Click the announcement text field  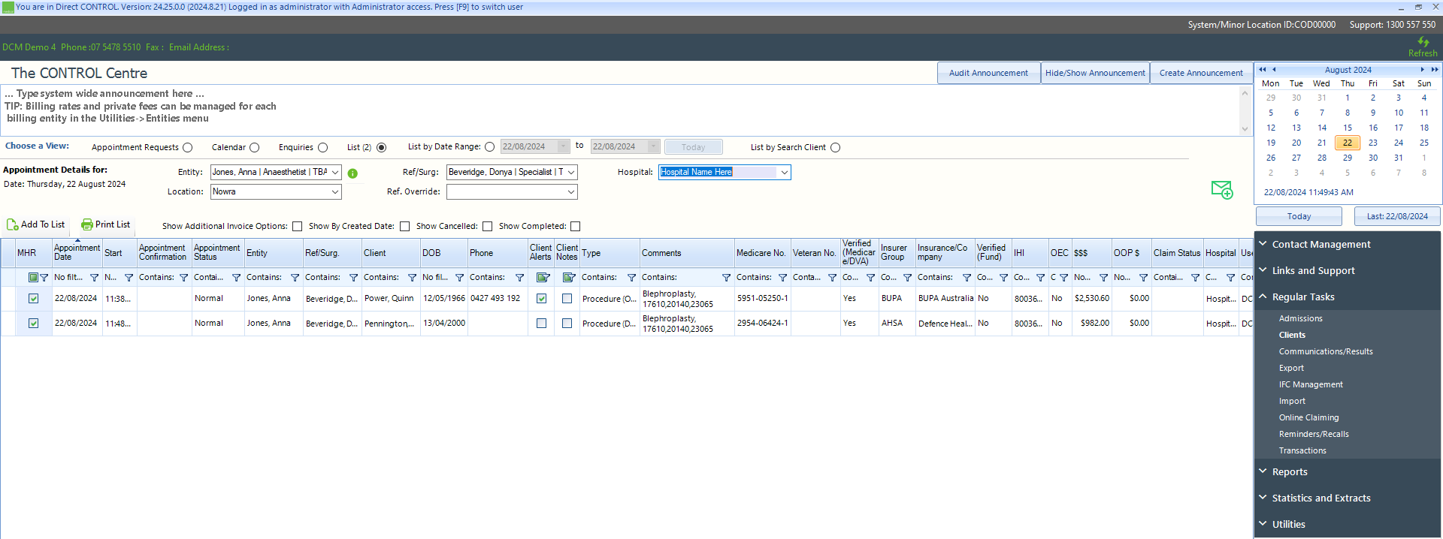(x=620, y=110)
